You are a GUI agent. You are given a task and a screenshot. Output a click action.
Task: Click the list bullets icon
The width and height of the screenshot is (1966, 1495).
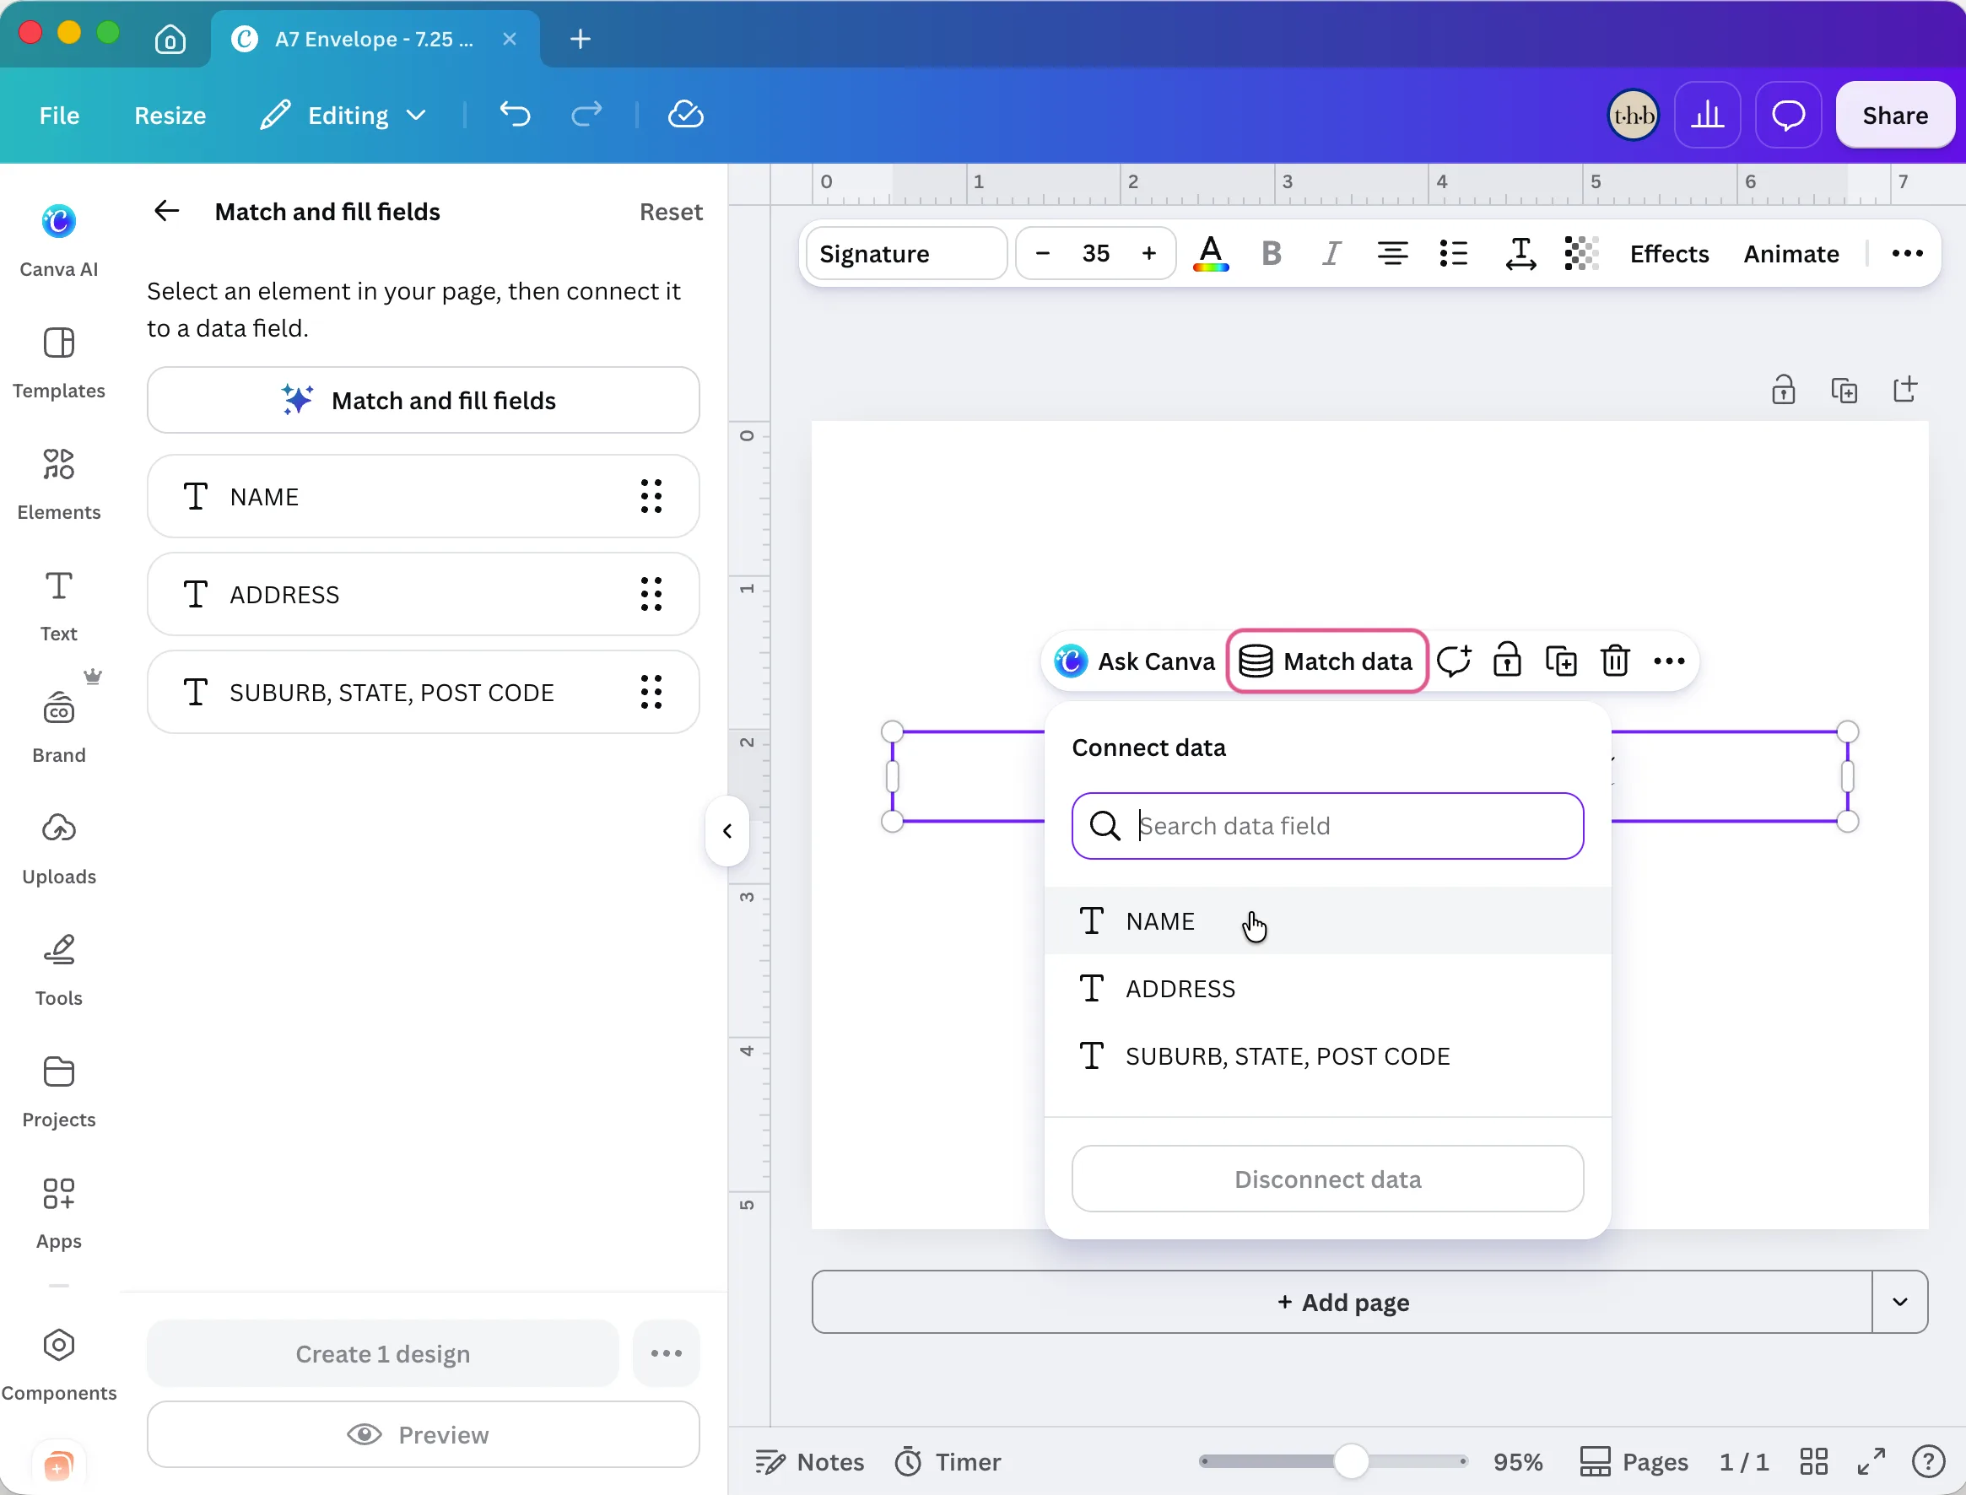[1453, 254]
